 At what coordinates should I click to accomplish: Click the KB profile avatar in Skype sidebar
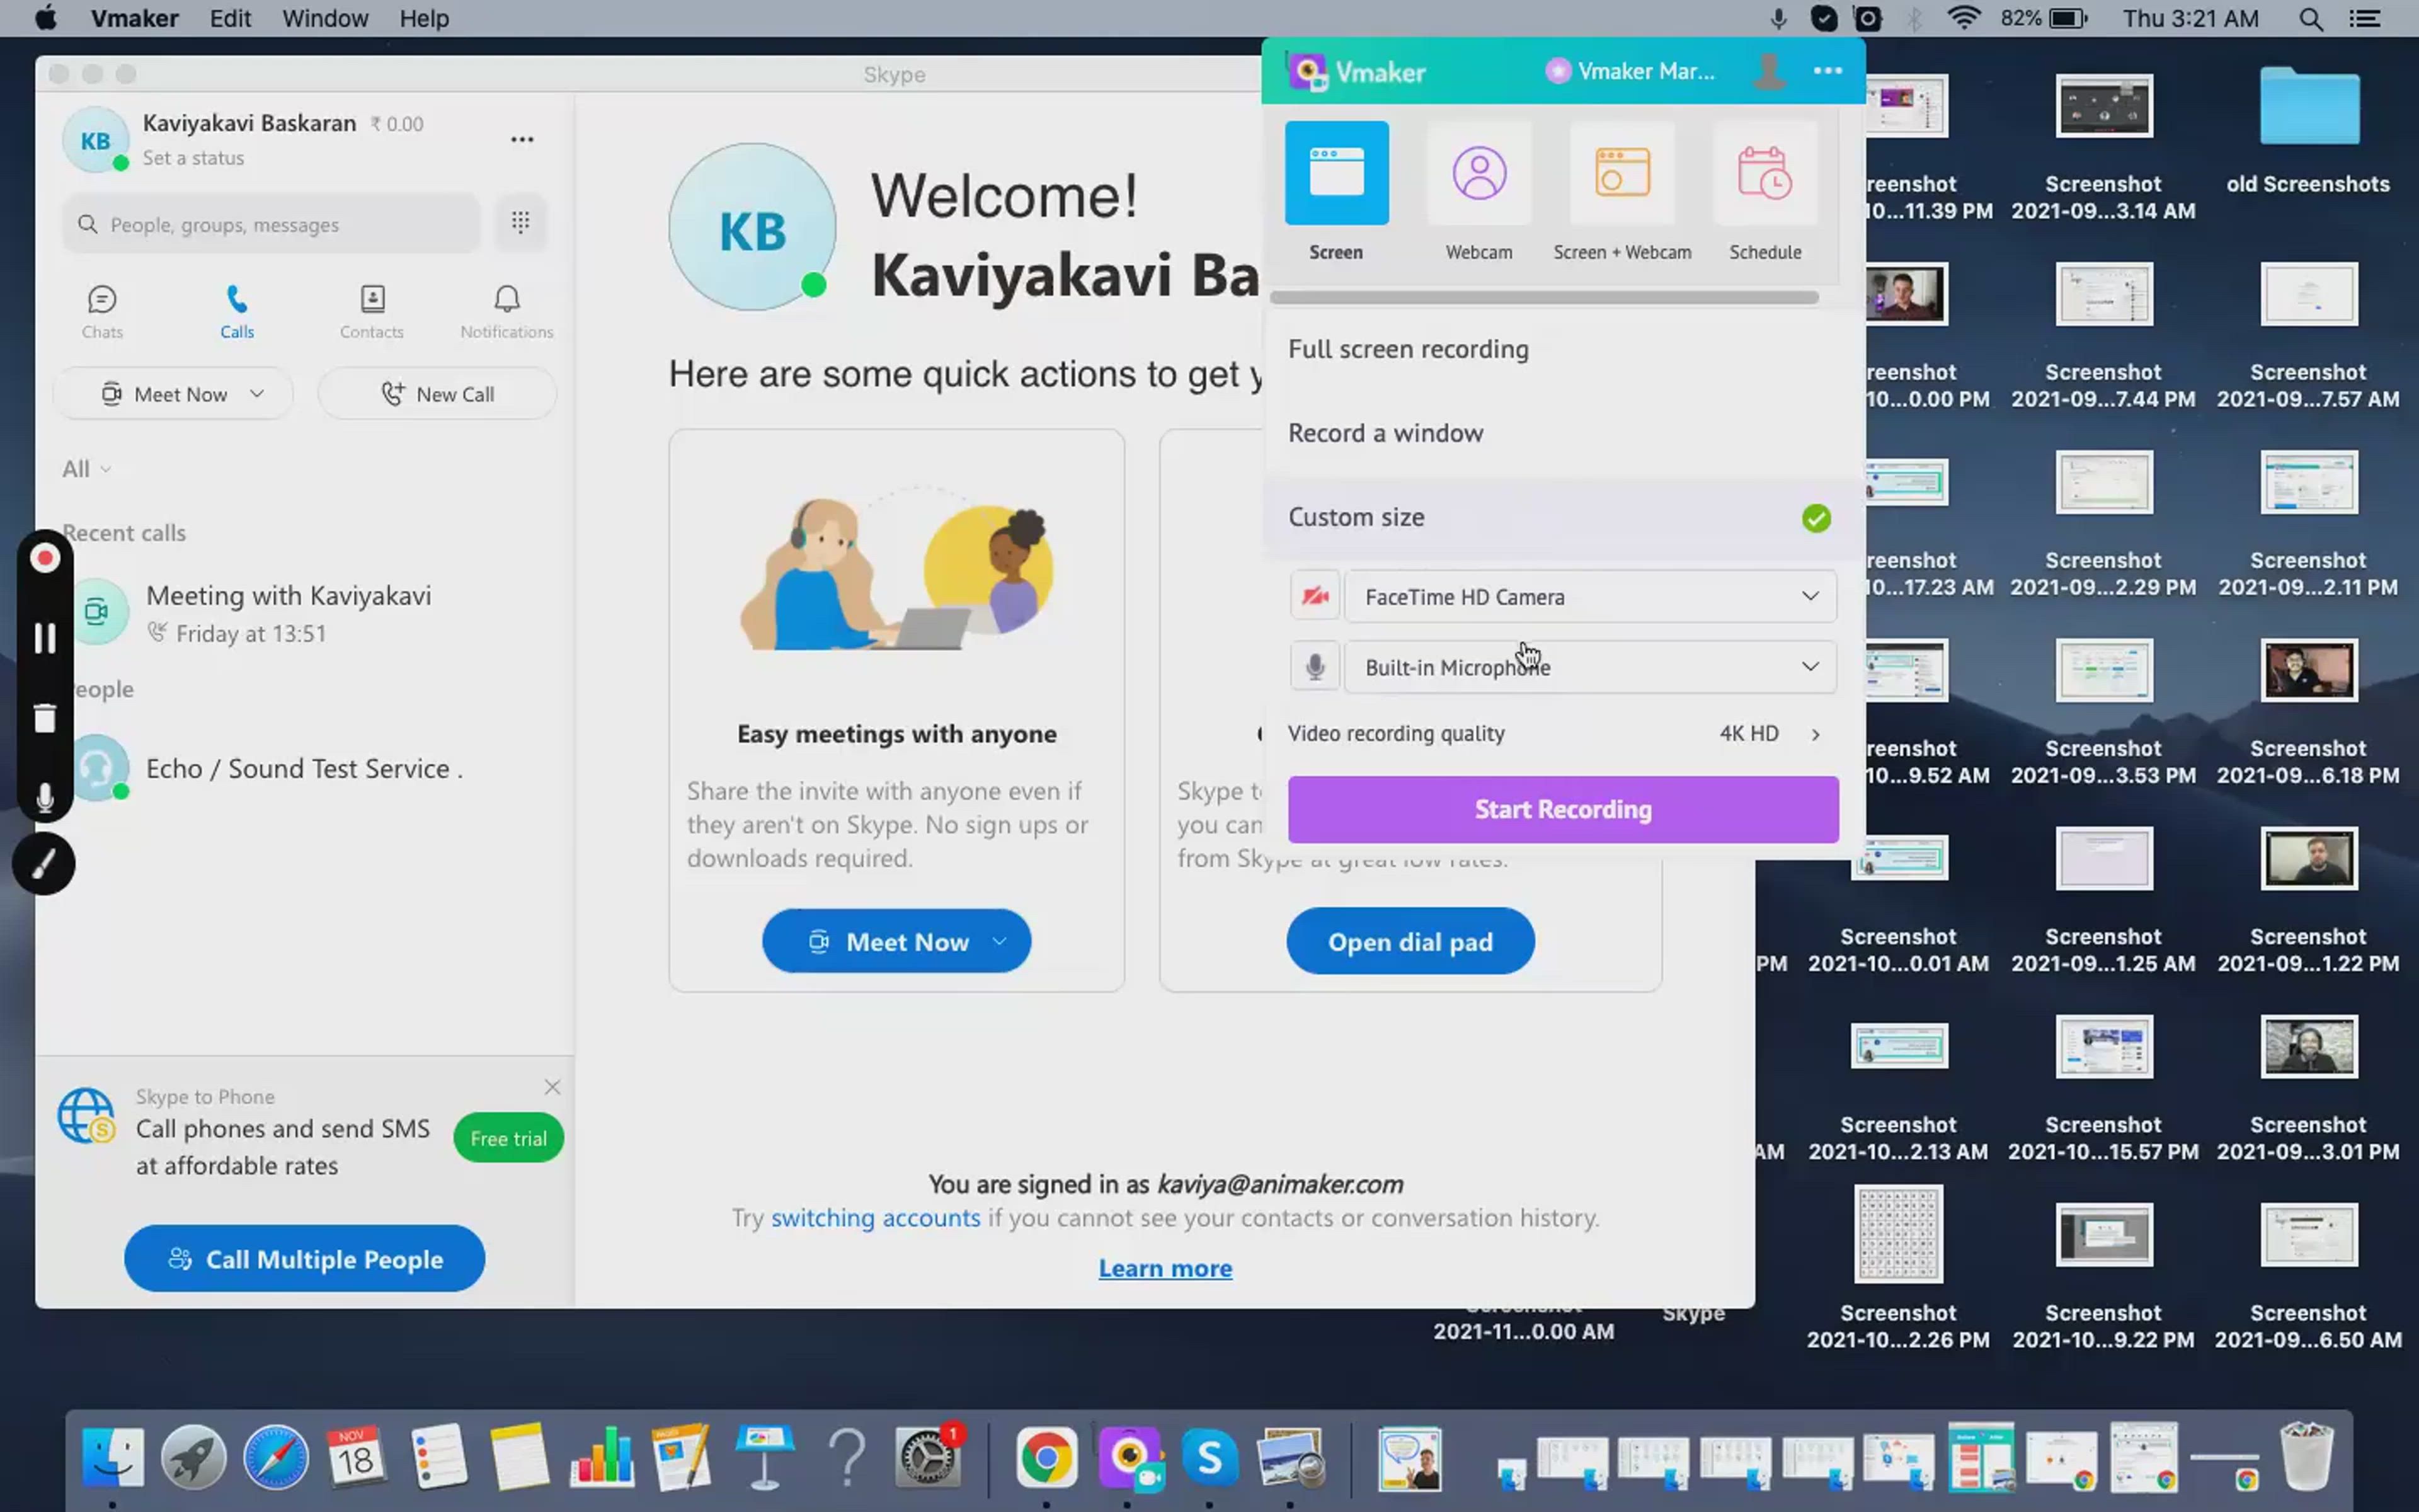95,140
